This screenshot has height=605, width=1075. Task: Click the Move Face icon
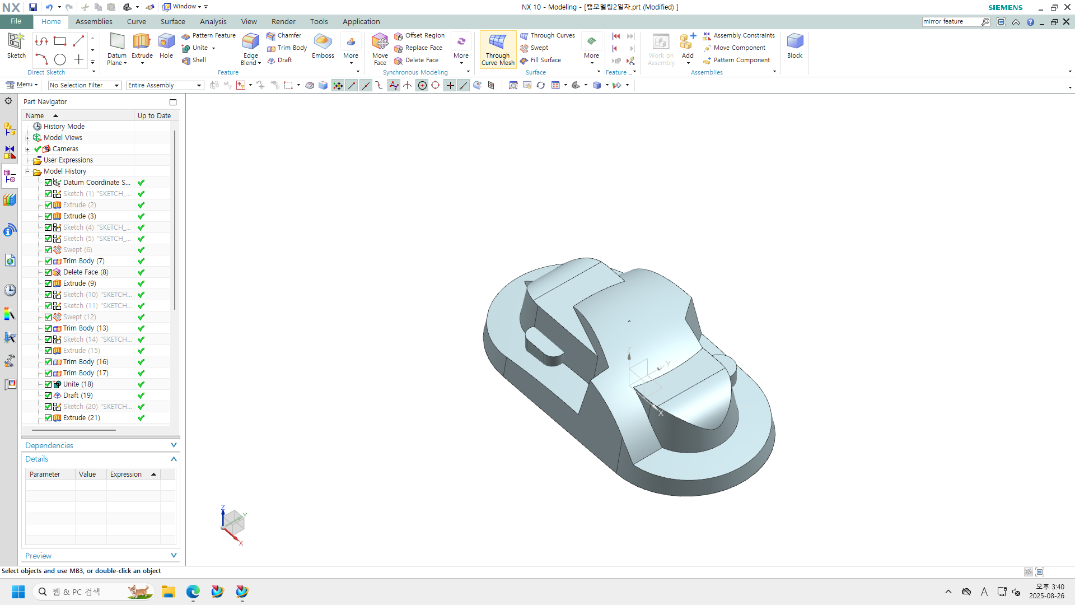click(x=380, y=42)
